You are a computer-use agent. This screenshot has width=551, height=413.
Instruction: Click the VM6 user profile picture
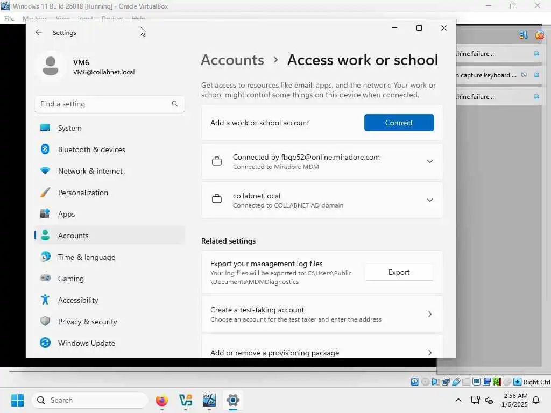[x=51, y=66]
